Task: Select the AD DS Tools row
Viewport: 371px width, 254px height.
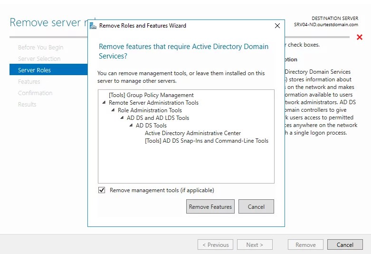Action: pyautogui.click(x=151, y=126)
